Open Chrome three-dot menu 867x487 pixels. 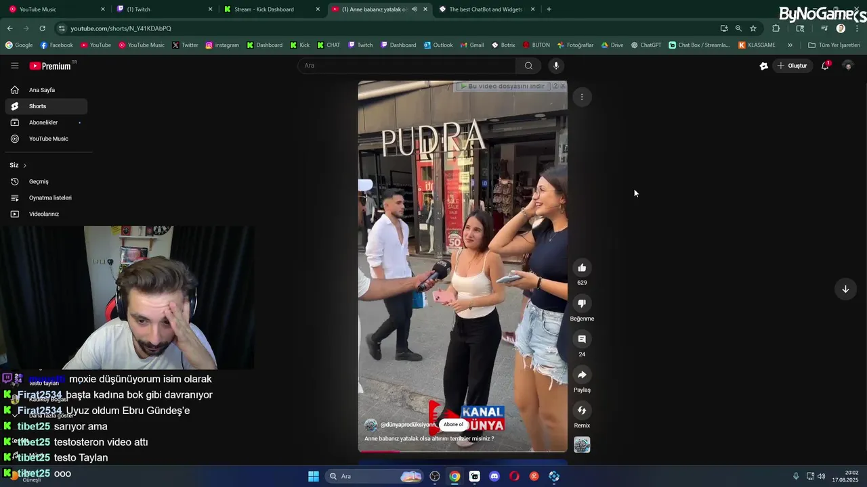(x=857, y=28)
